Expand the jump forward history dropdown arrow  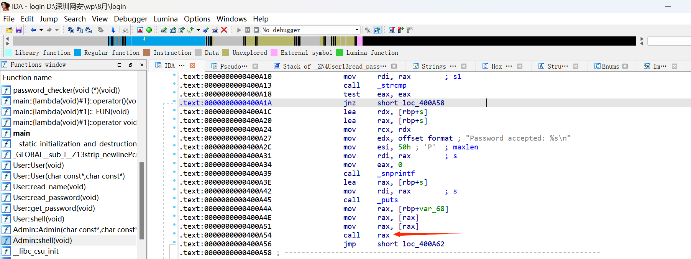57,30
